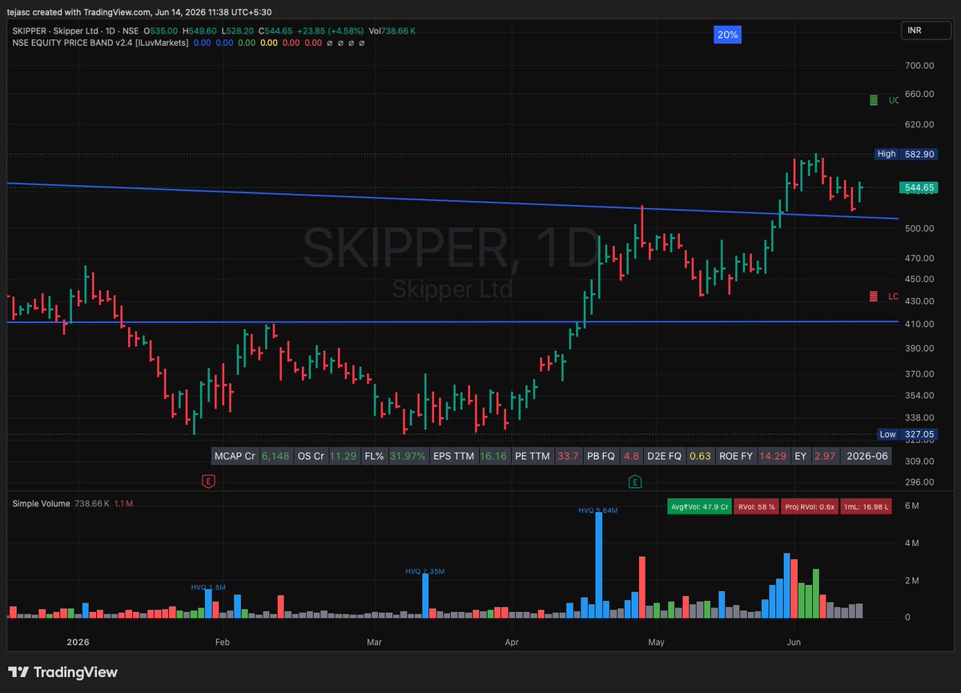Click the 700.00 price axis label
This screenshot has height=693, width=961.
(x=919, y=66)
